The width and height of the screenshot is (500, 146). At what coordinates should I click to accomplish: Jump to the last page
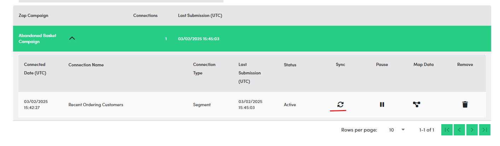485,130
